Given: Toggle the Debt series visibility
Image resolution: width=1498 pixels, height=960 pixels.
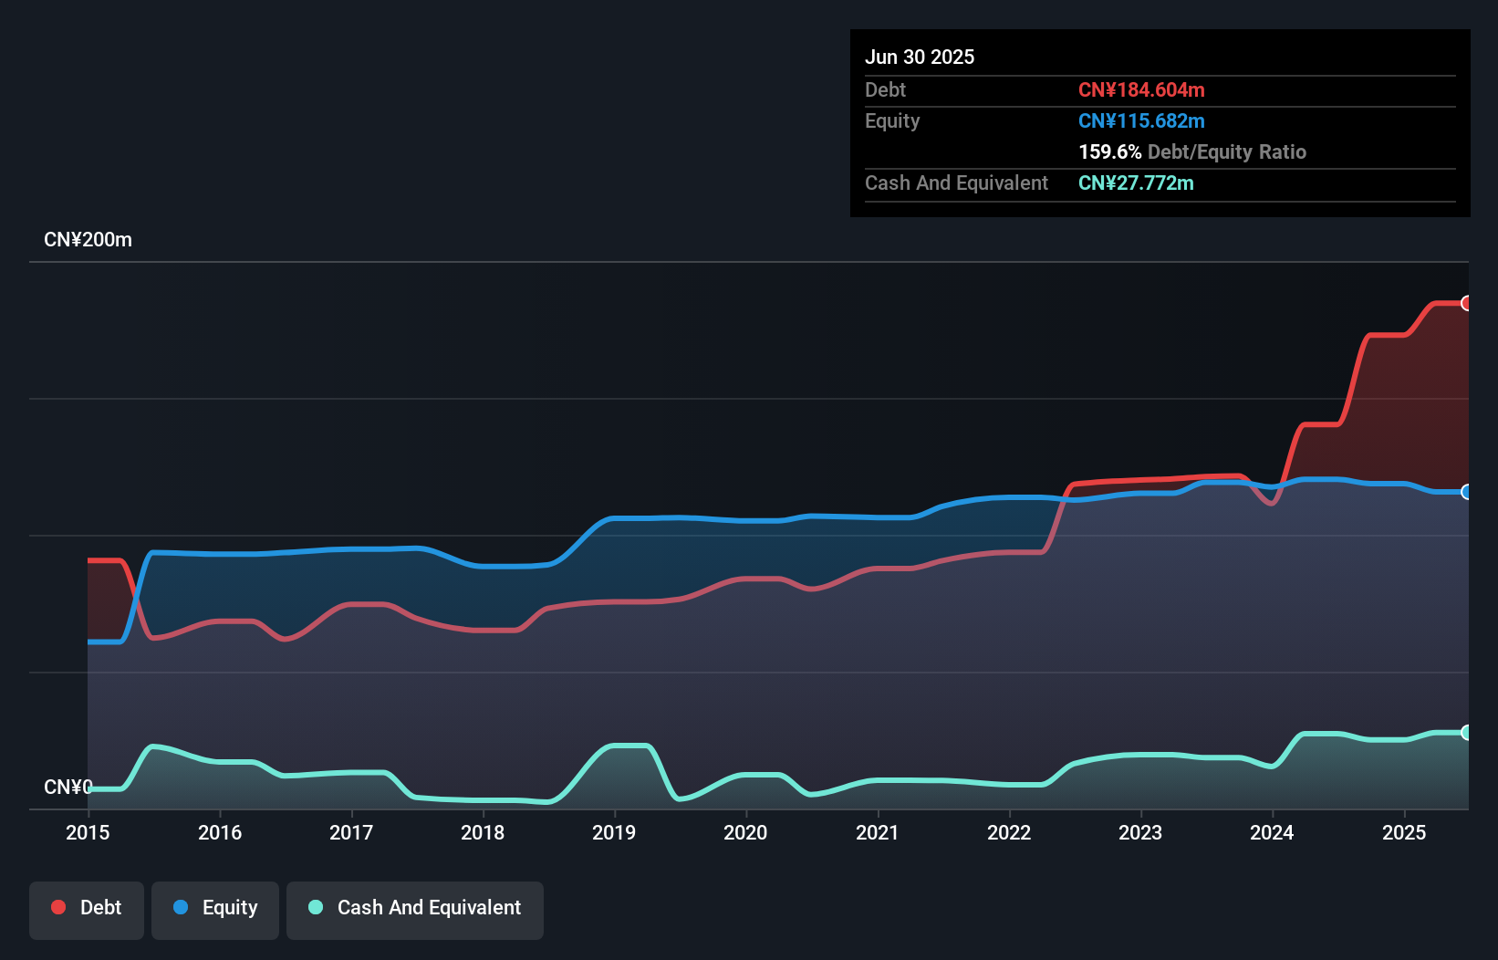Looking at the screenshot, I should tap(87, 909).
